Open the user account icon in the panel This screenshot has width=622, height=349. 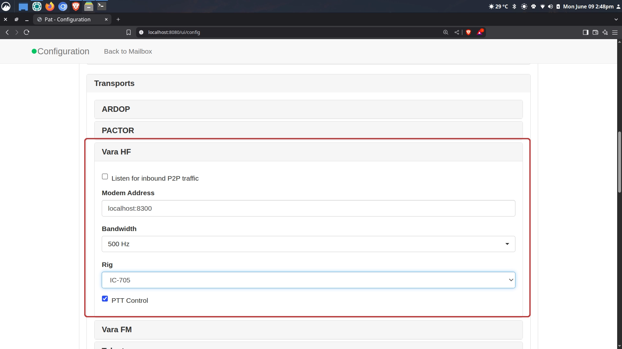click(x=618, y=6)
